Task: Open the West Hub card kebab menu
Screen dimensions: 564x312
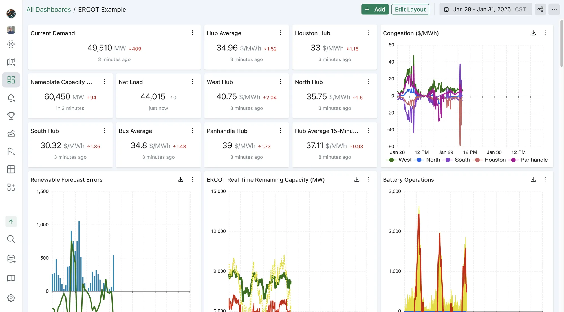Action: pos(281,82)
